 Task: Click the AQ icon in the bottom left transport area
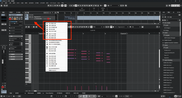tap(19, 96)
